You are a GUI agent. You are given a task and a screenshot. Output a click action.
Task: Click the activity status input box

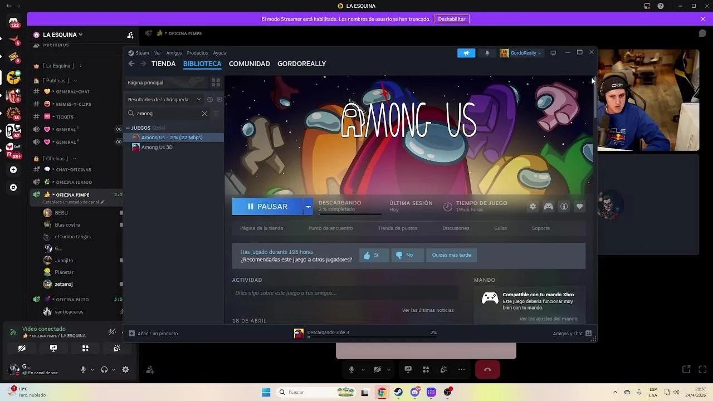pyautogui.click(x=345, y=293)
